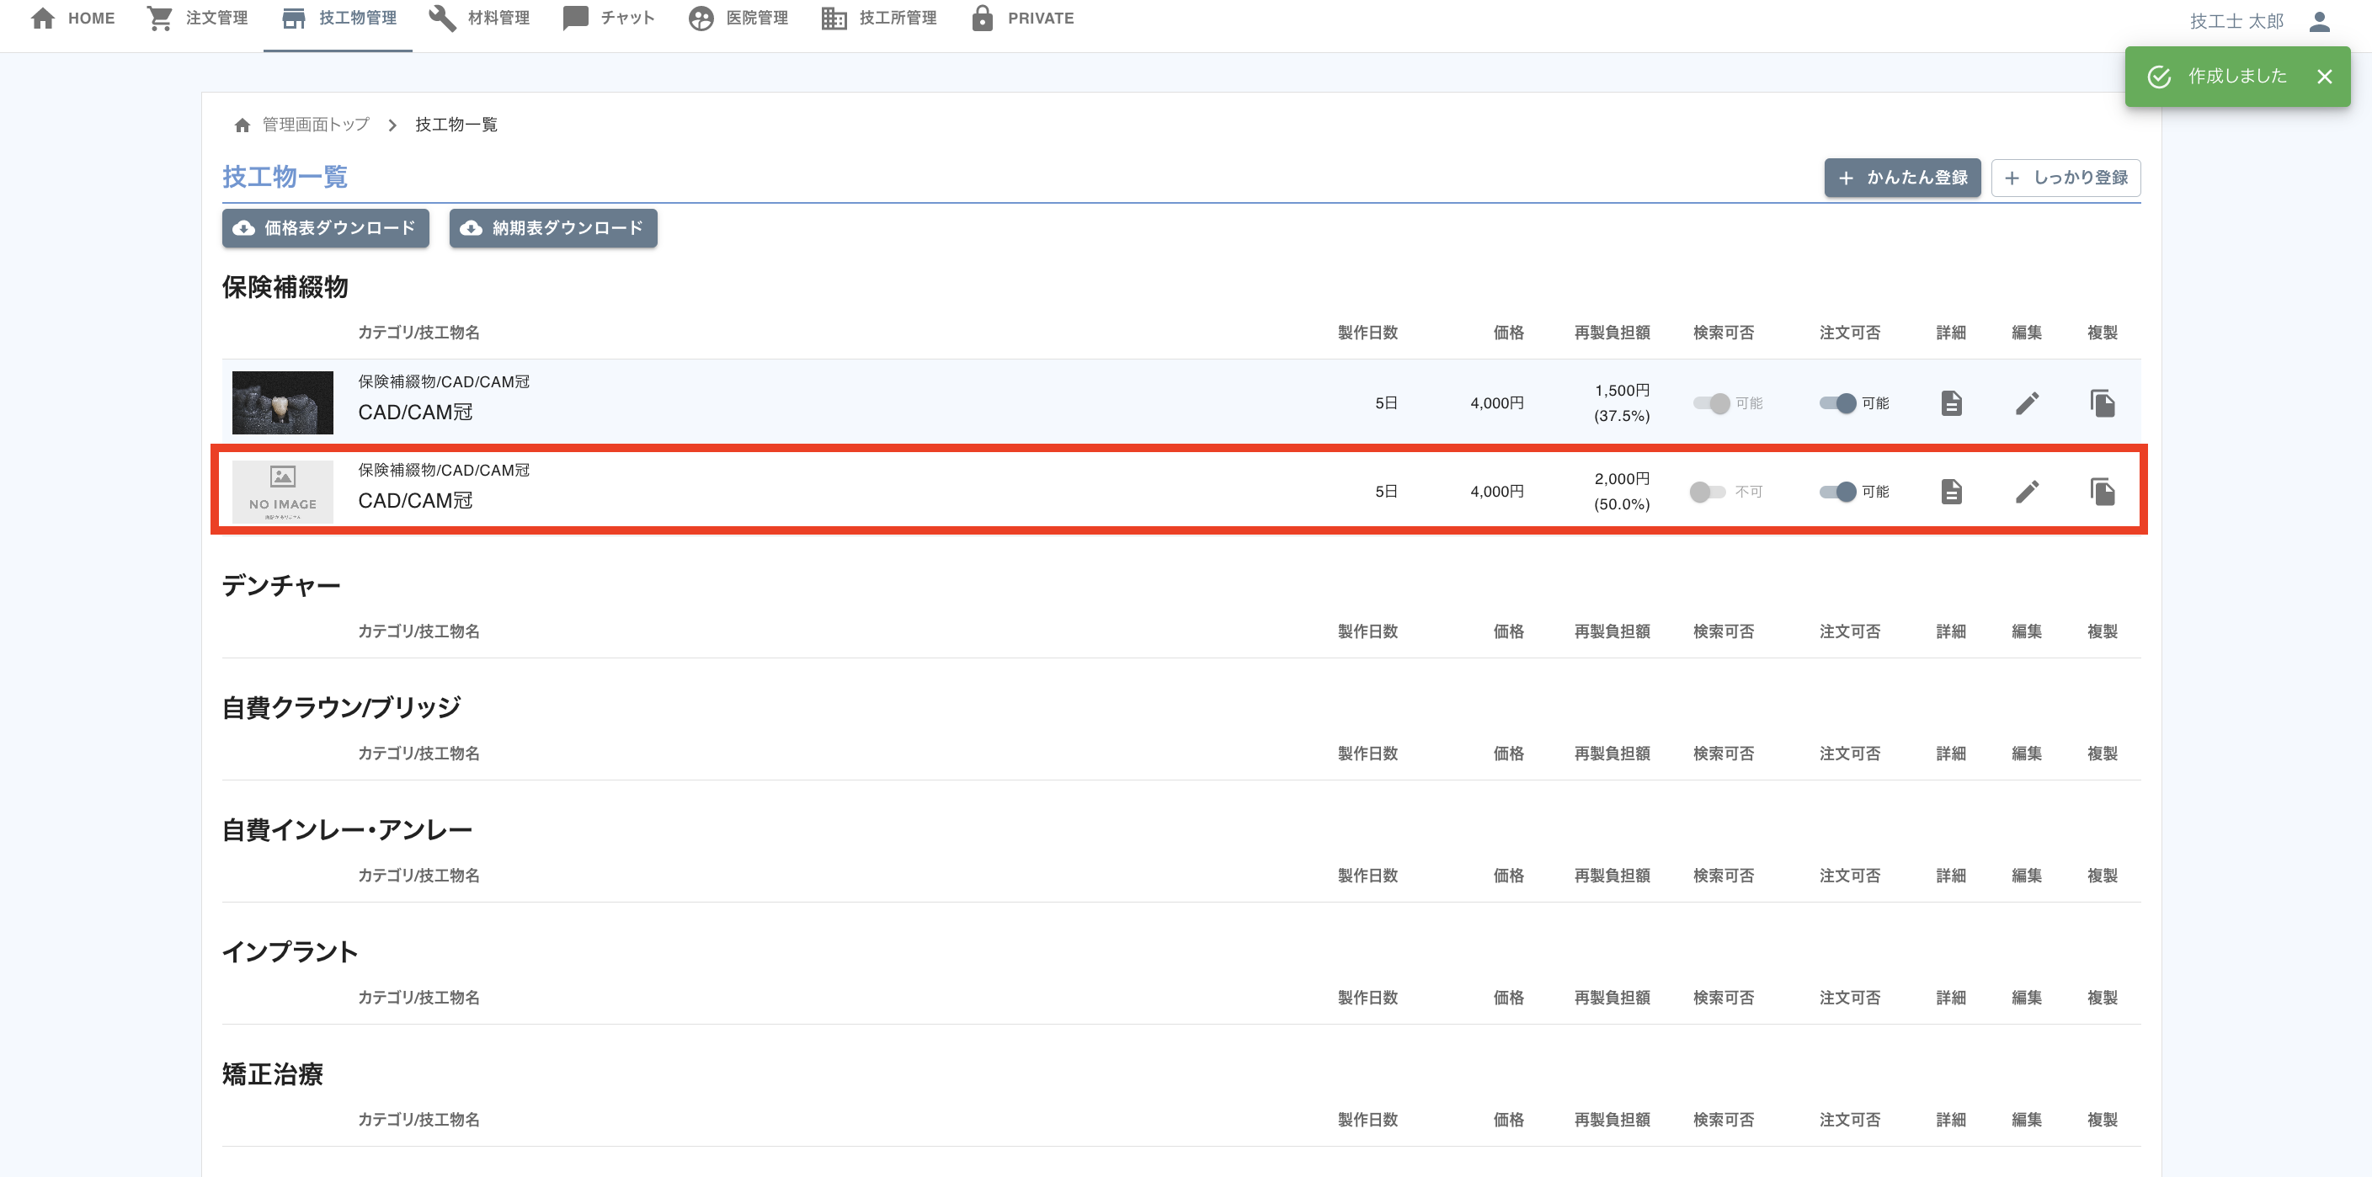The width and height of the screenshot is (2372, 1177).
Task: Click the CAD/CAM冠 tooth thumbnail image
Action: (x=282, y=402)
